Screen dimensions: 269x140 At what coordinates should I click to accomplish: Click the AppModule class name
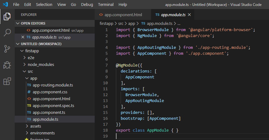pos(158,130)
